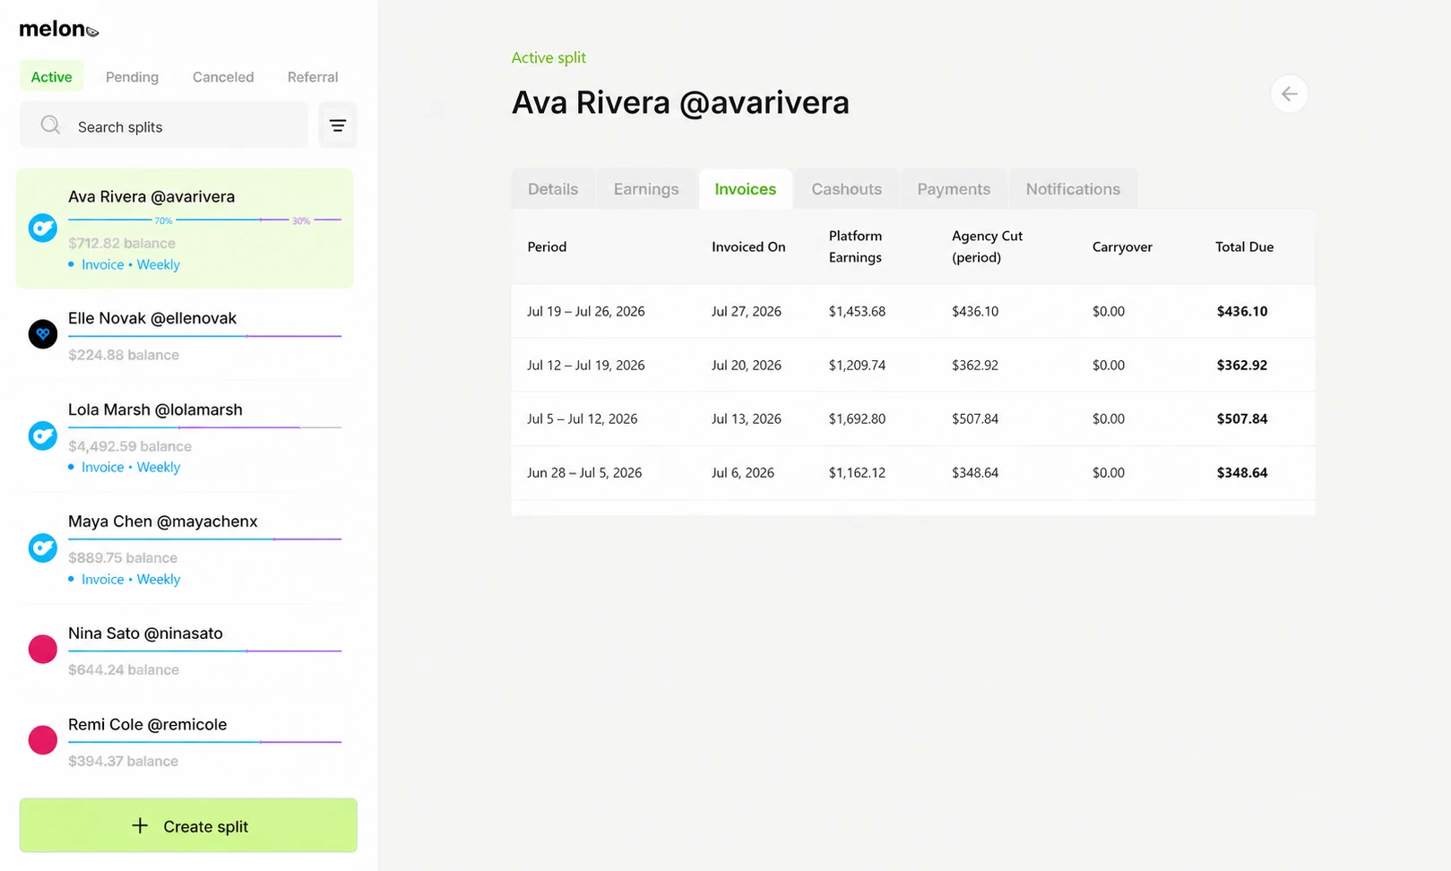Click total due $507.84
Viewport: 1451px width, 871px height.
[x=1242, y=418]
